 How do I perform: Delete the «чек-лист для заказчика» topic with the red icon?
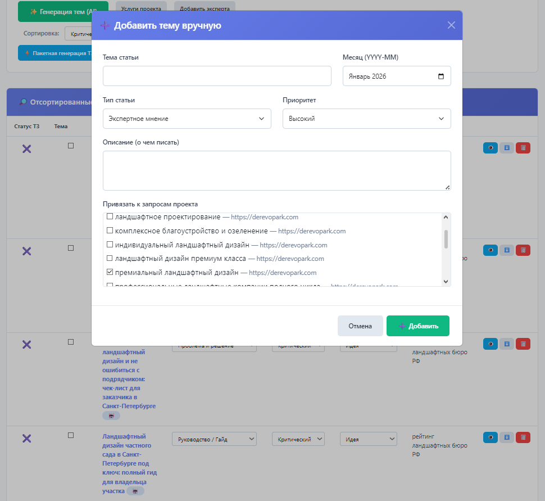[x=523, y=344]
